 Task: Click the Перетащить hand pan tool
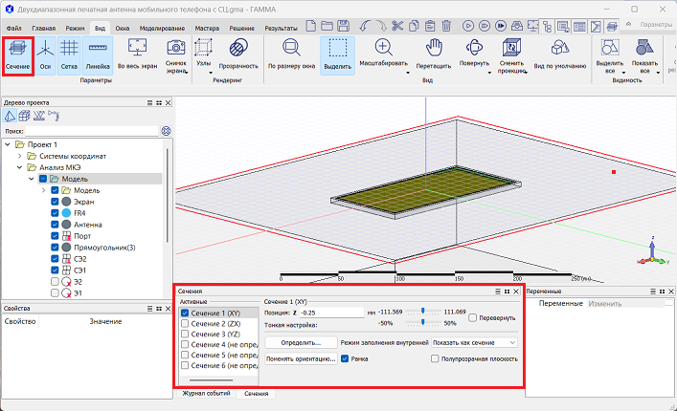pyautogui.click(x=434, y=54)
